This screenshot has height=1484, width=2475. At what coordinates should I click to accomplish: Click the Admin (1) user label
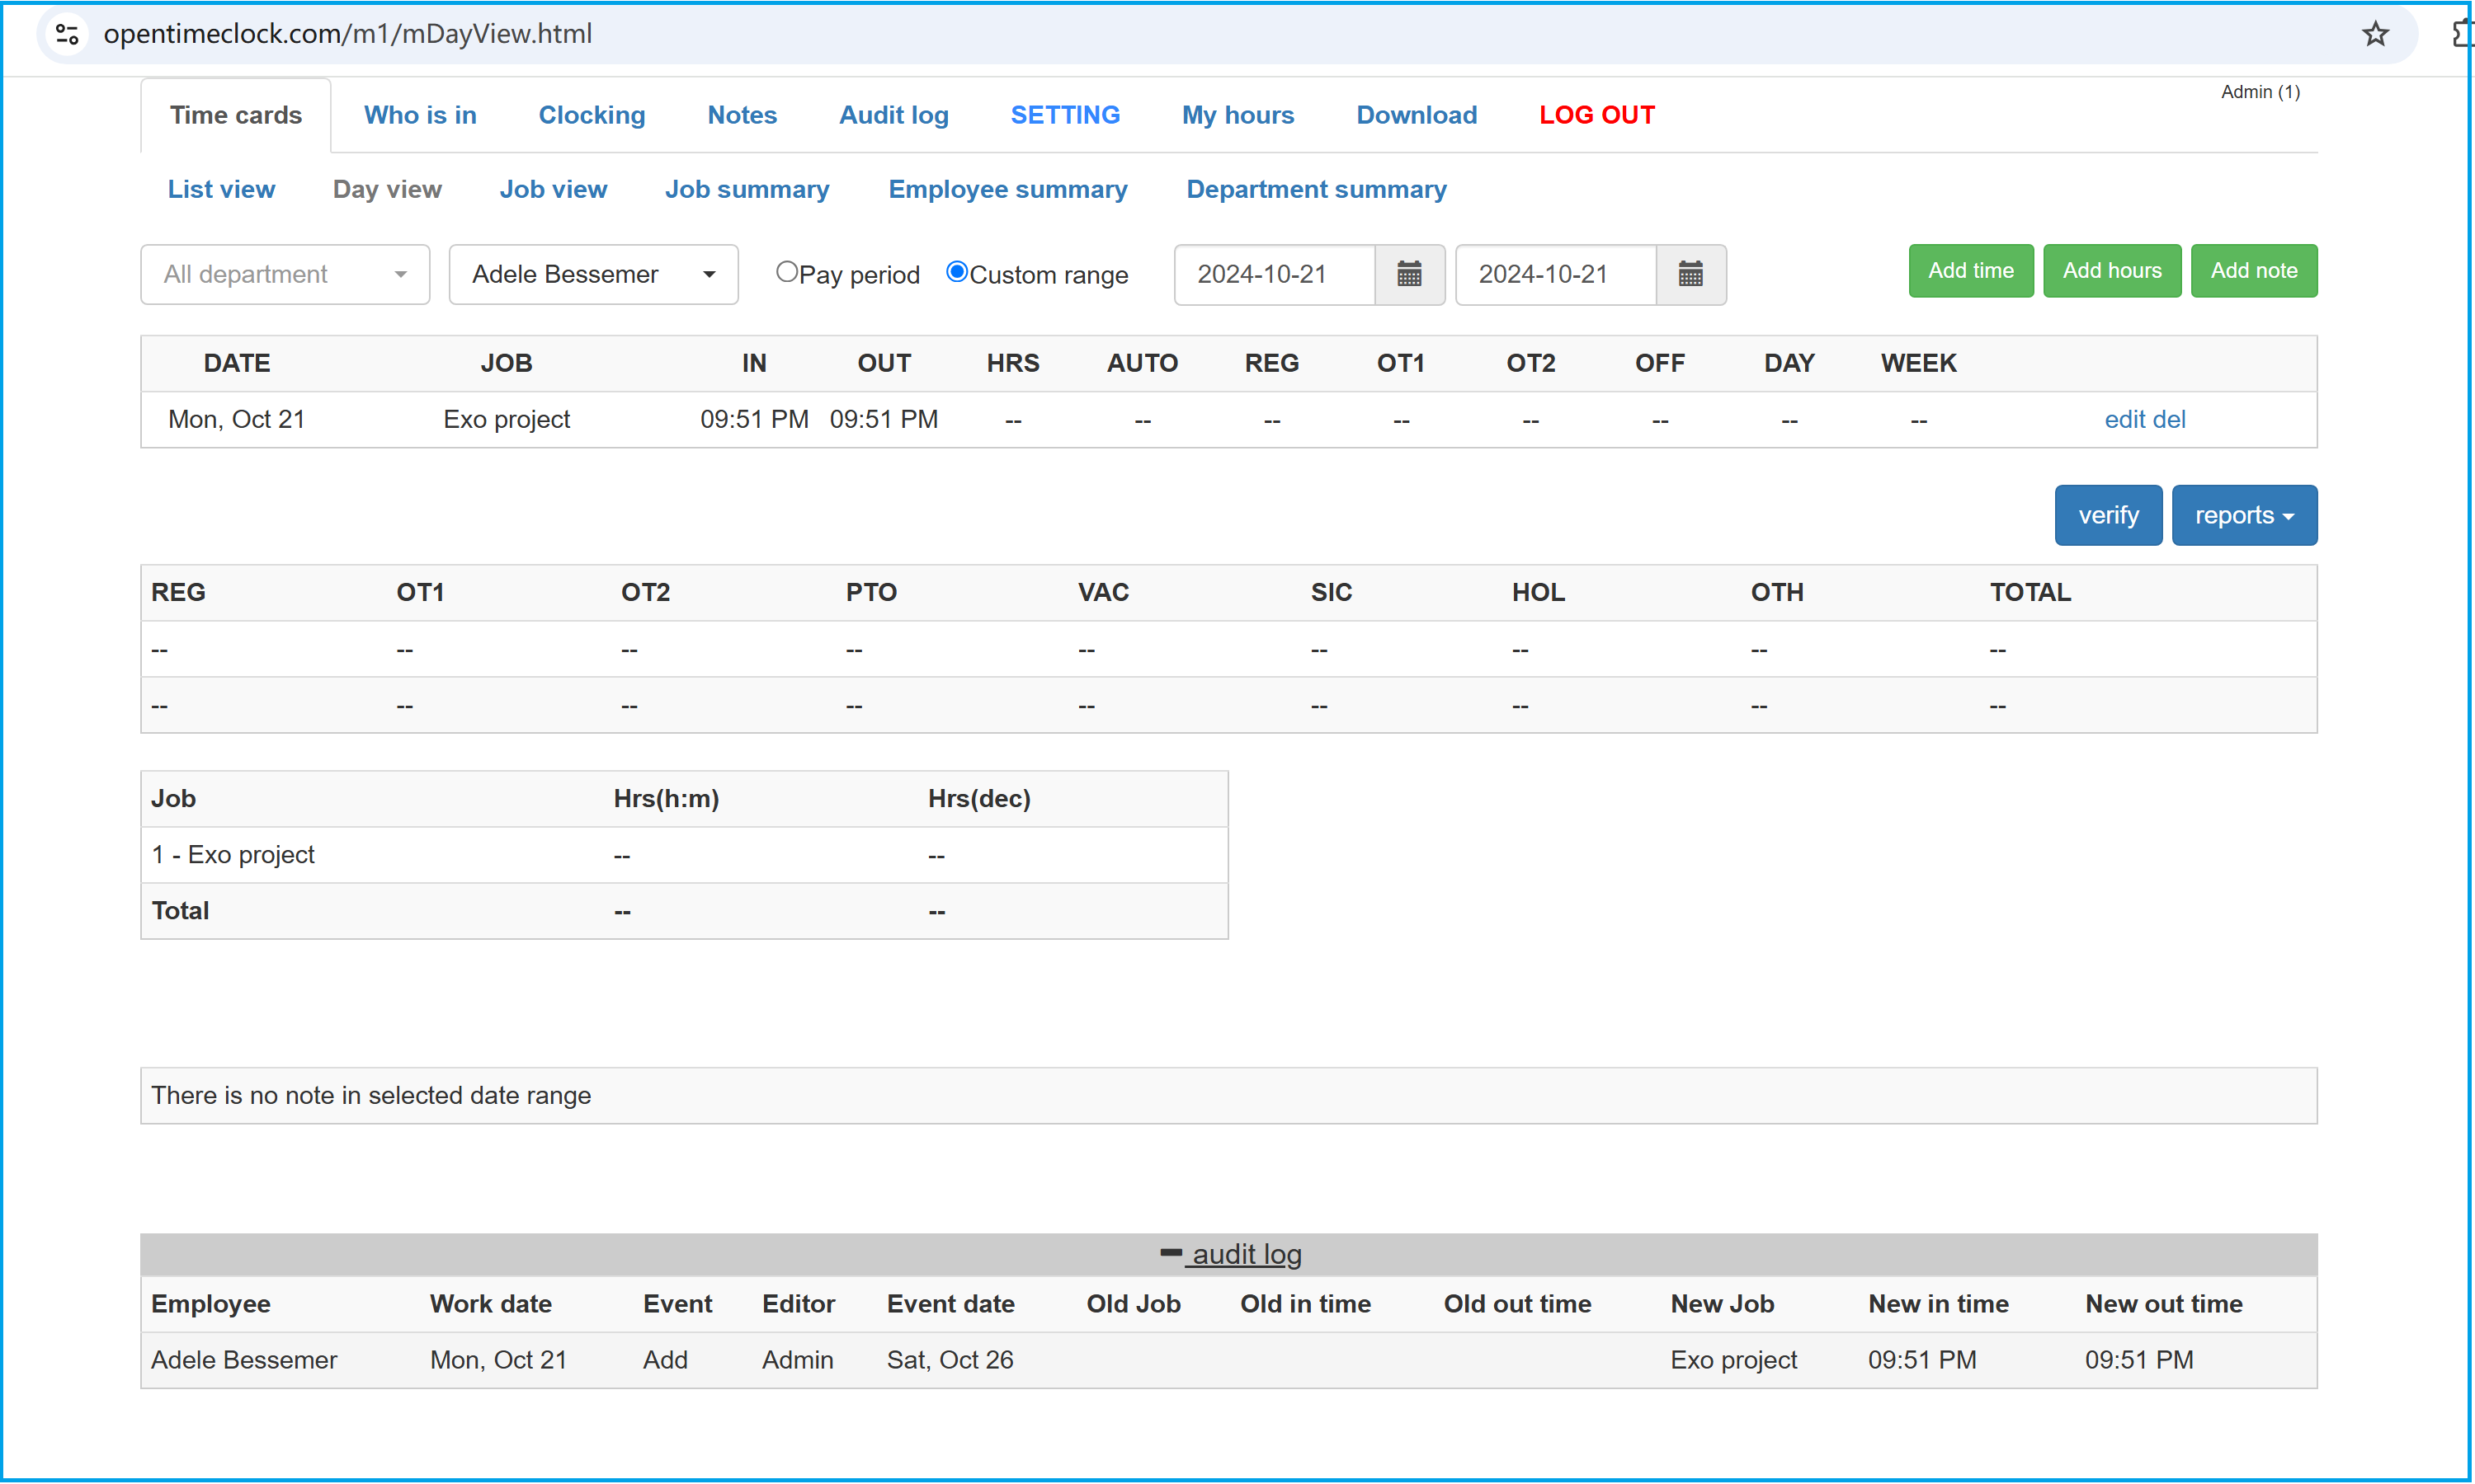click(2260, 92)
